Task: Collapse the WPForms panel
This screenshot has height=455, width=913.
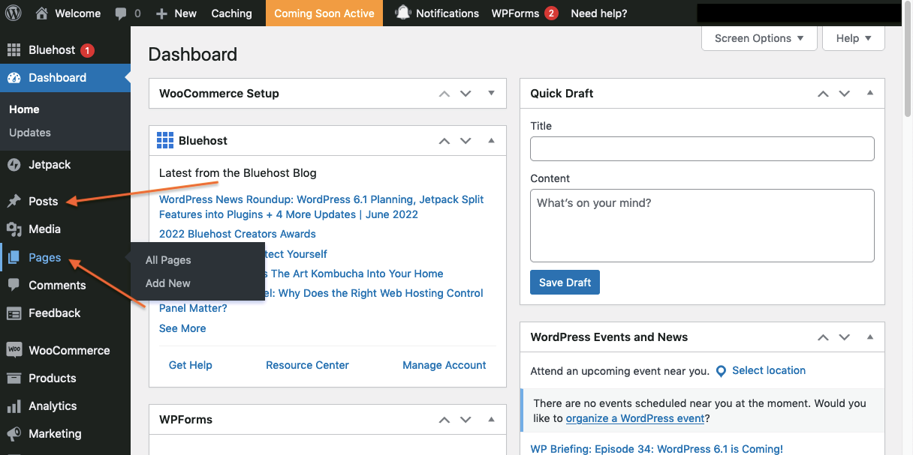Action: coord(492,419)
